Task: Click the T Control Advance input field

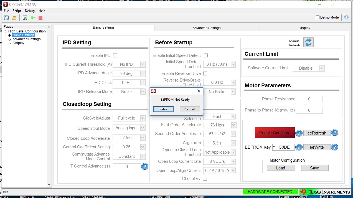Action: [127, 167]
